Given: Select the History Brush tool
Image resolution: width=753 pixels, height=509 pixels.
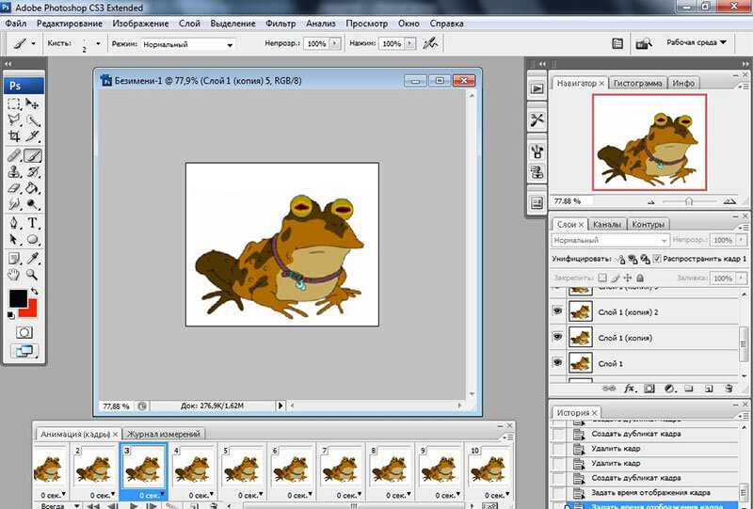Looking at the screenshot, I should point(32,172).
